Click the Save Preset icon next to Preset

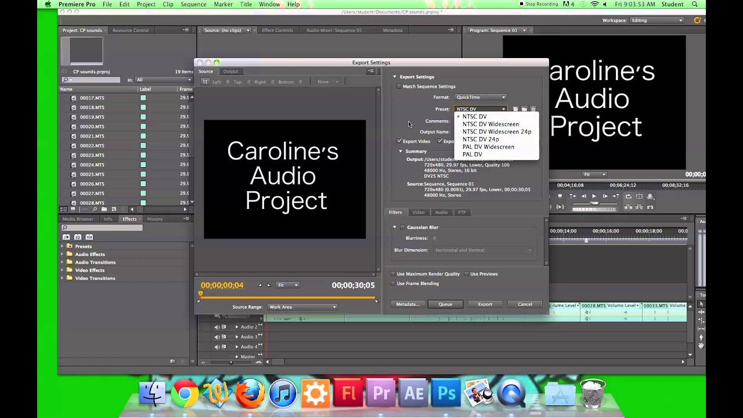(515, 109)
